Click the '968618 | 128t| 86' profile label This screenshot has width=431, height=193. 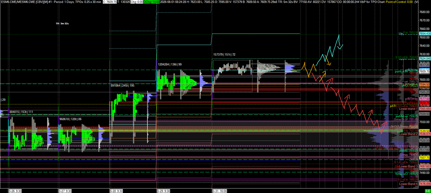pos(71,119)
